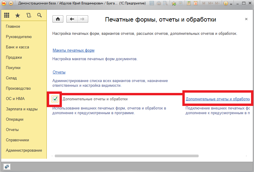Follow the Отчеты link on the page
This screenshot has height=172, width=254.
pos(59,72)
